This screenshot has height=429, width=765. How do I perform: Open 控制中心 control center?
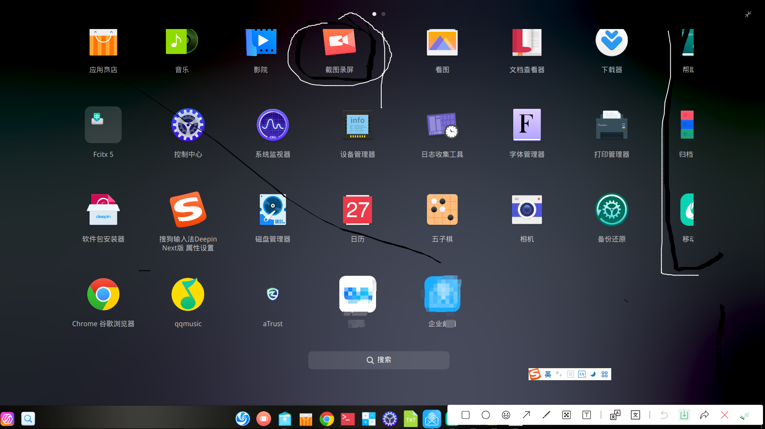tap(188, 125)
